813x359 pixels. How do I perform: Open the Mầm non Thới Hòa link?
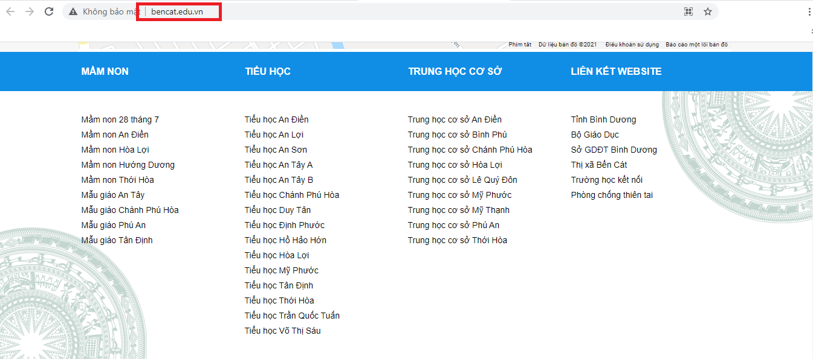pyautogui.click(x=118, y=180)
